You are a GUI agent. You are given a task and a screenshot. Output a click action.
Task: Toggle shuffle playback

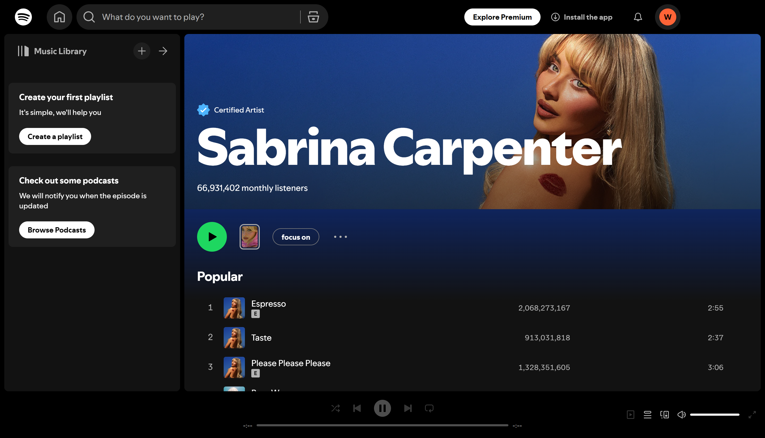[335, 408]
